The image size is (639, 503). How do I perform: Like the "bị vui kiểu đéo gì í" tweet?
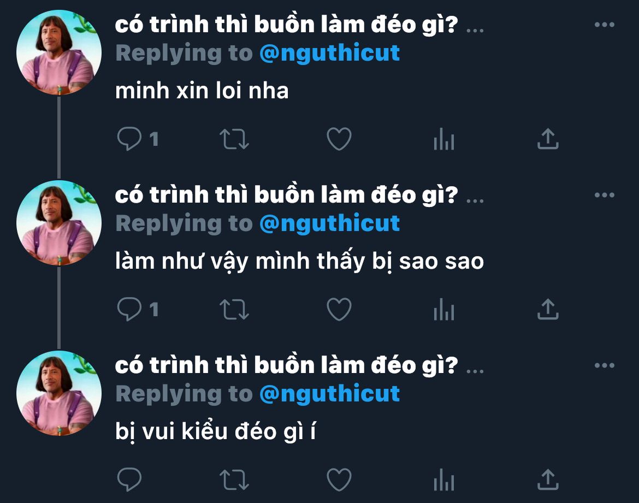(339, 480)
